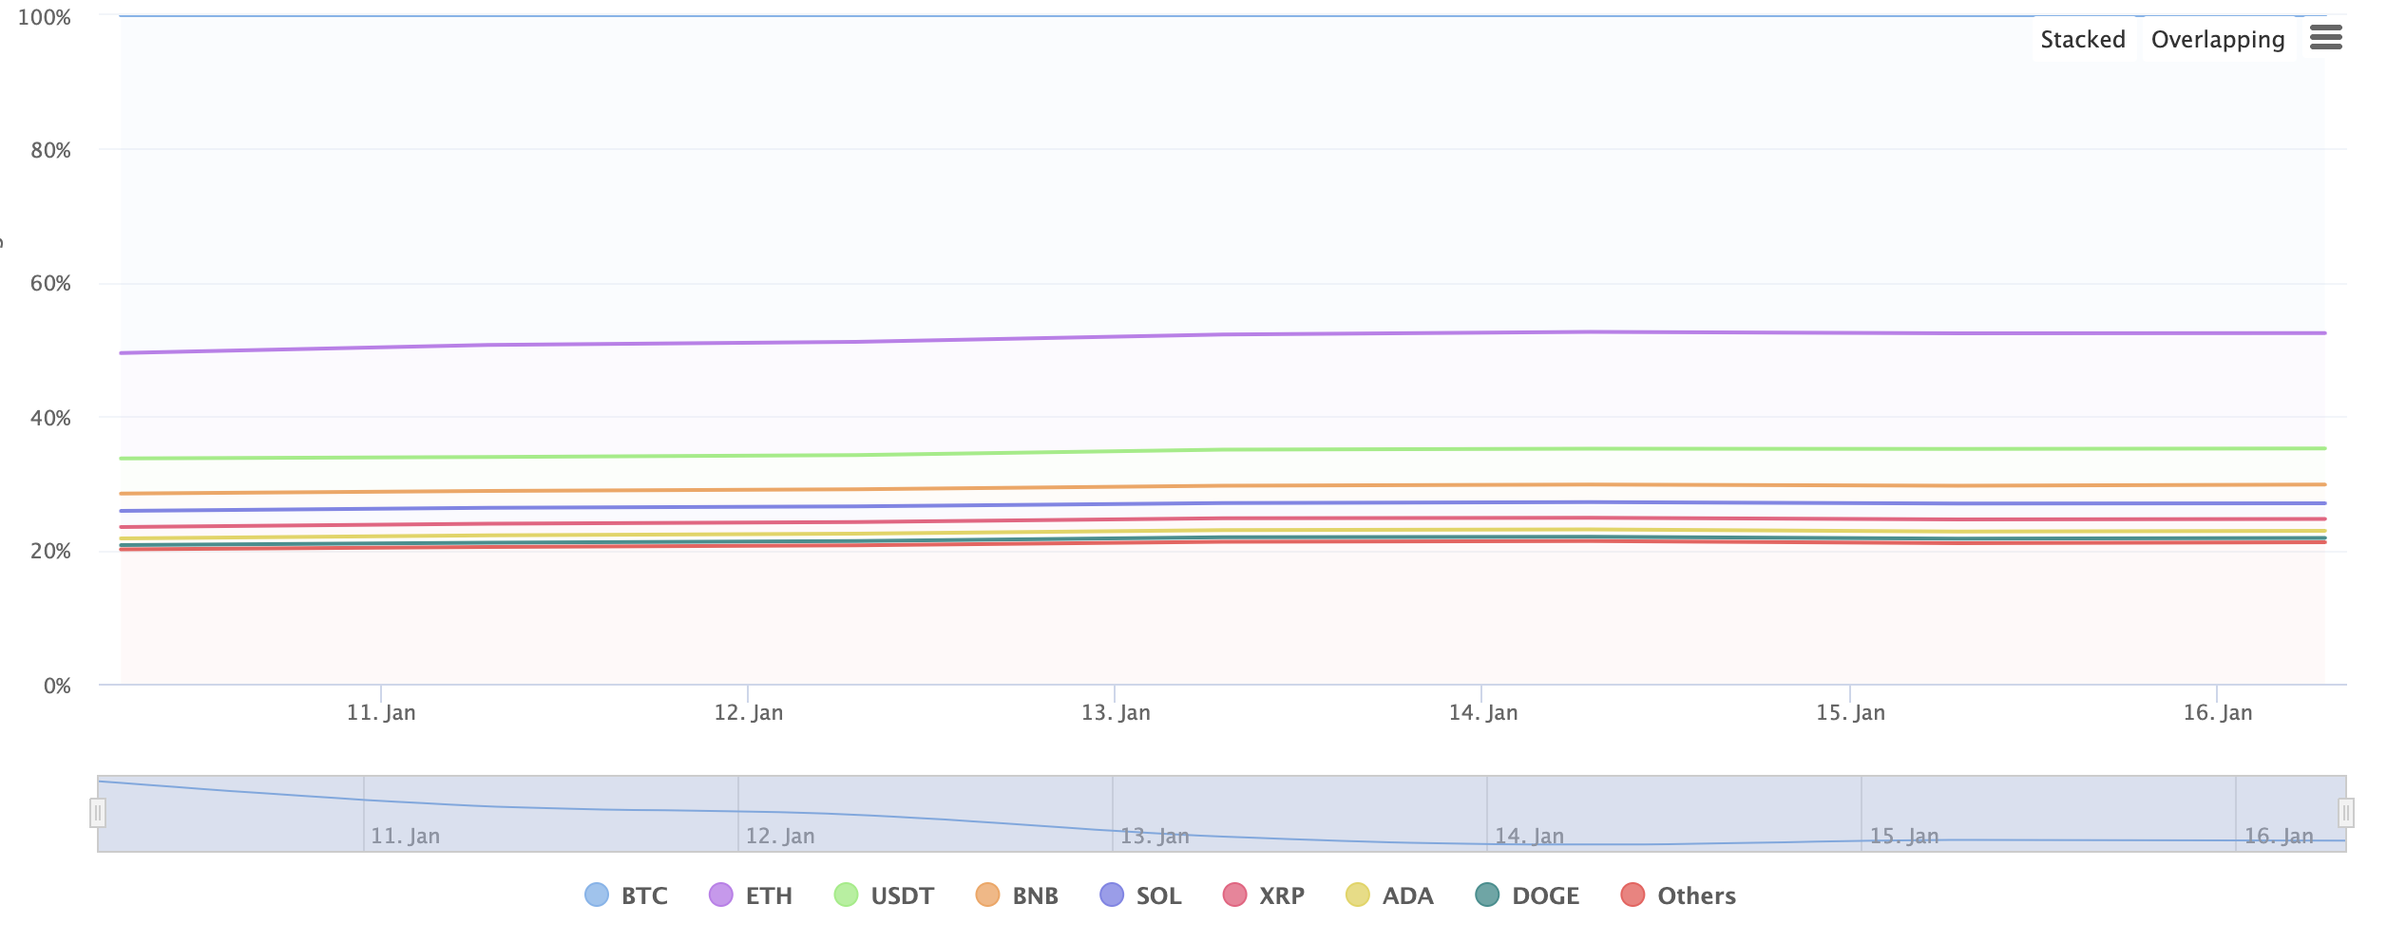Open the chart hamburger context menu
This screenshot has height=942, width=2387.
click(2325, 38)
